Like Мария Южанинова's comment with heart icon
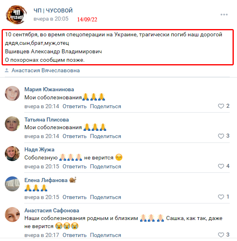The width and height of the screenshot is (237, 241). (221, 106)
